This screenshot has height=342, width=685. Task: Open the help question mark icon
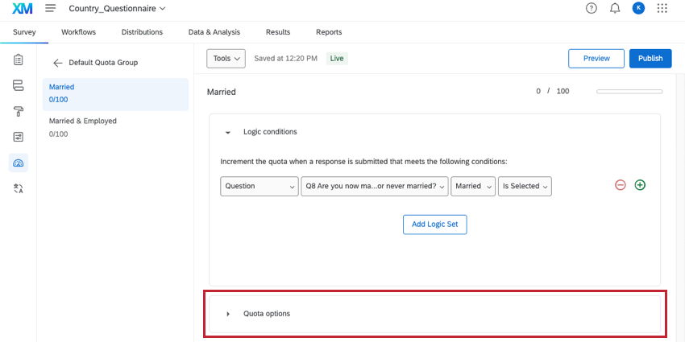tap(592, 9)
